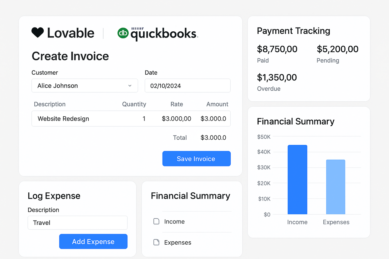This screenshot has width=389, height=259.
Task: Click the Pending label in Payment Tracking
Action: 328,61
